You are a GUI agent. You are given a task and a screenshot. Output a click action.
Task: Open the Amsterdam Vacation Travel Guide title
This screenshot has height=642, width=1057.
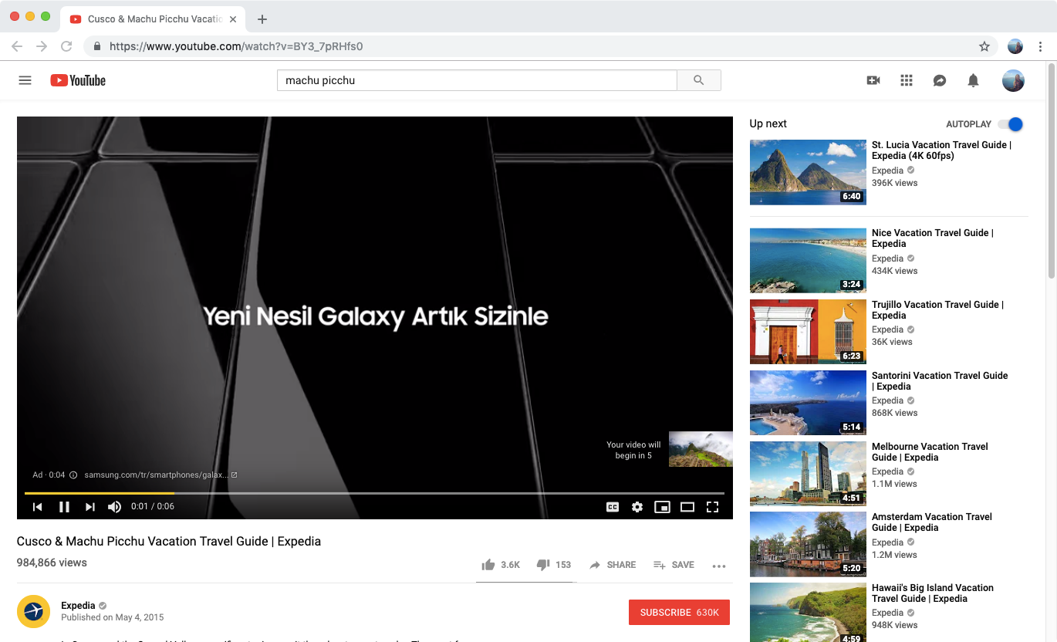point(932,522)
